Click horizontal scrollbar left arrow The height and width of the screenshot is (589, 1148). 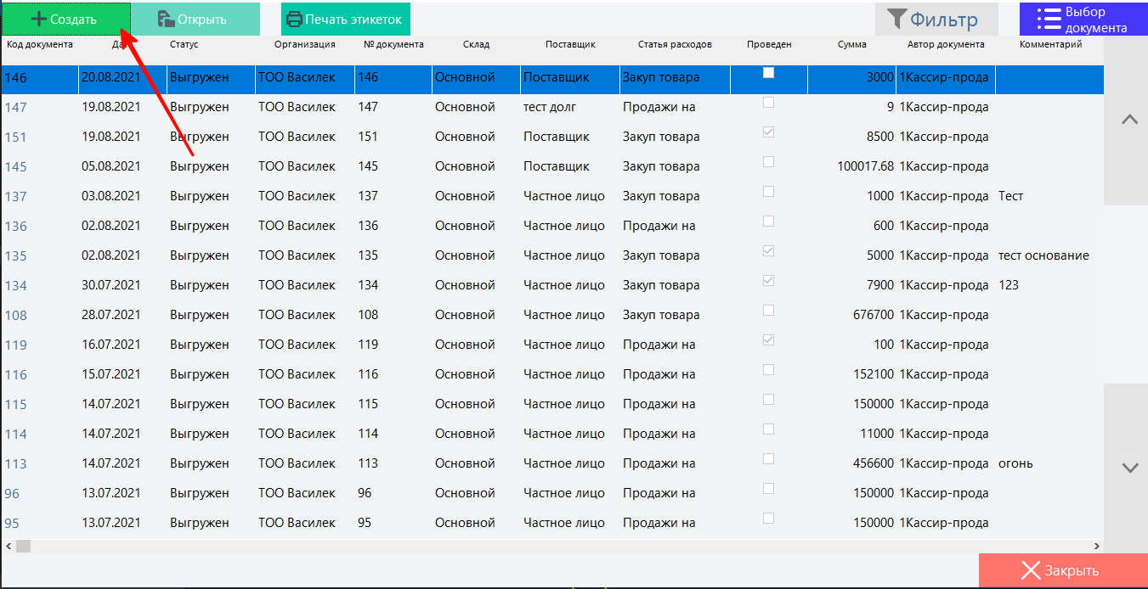tap(8, 547)
